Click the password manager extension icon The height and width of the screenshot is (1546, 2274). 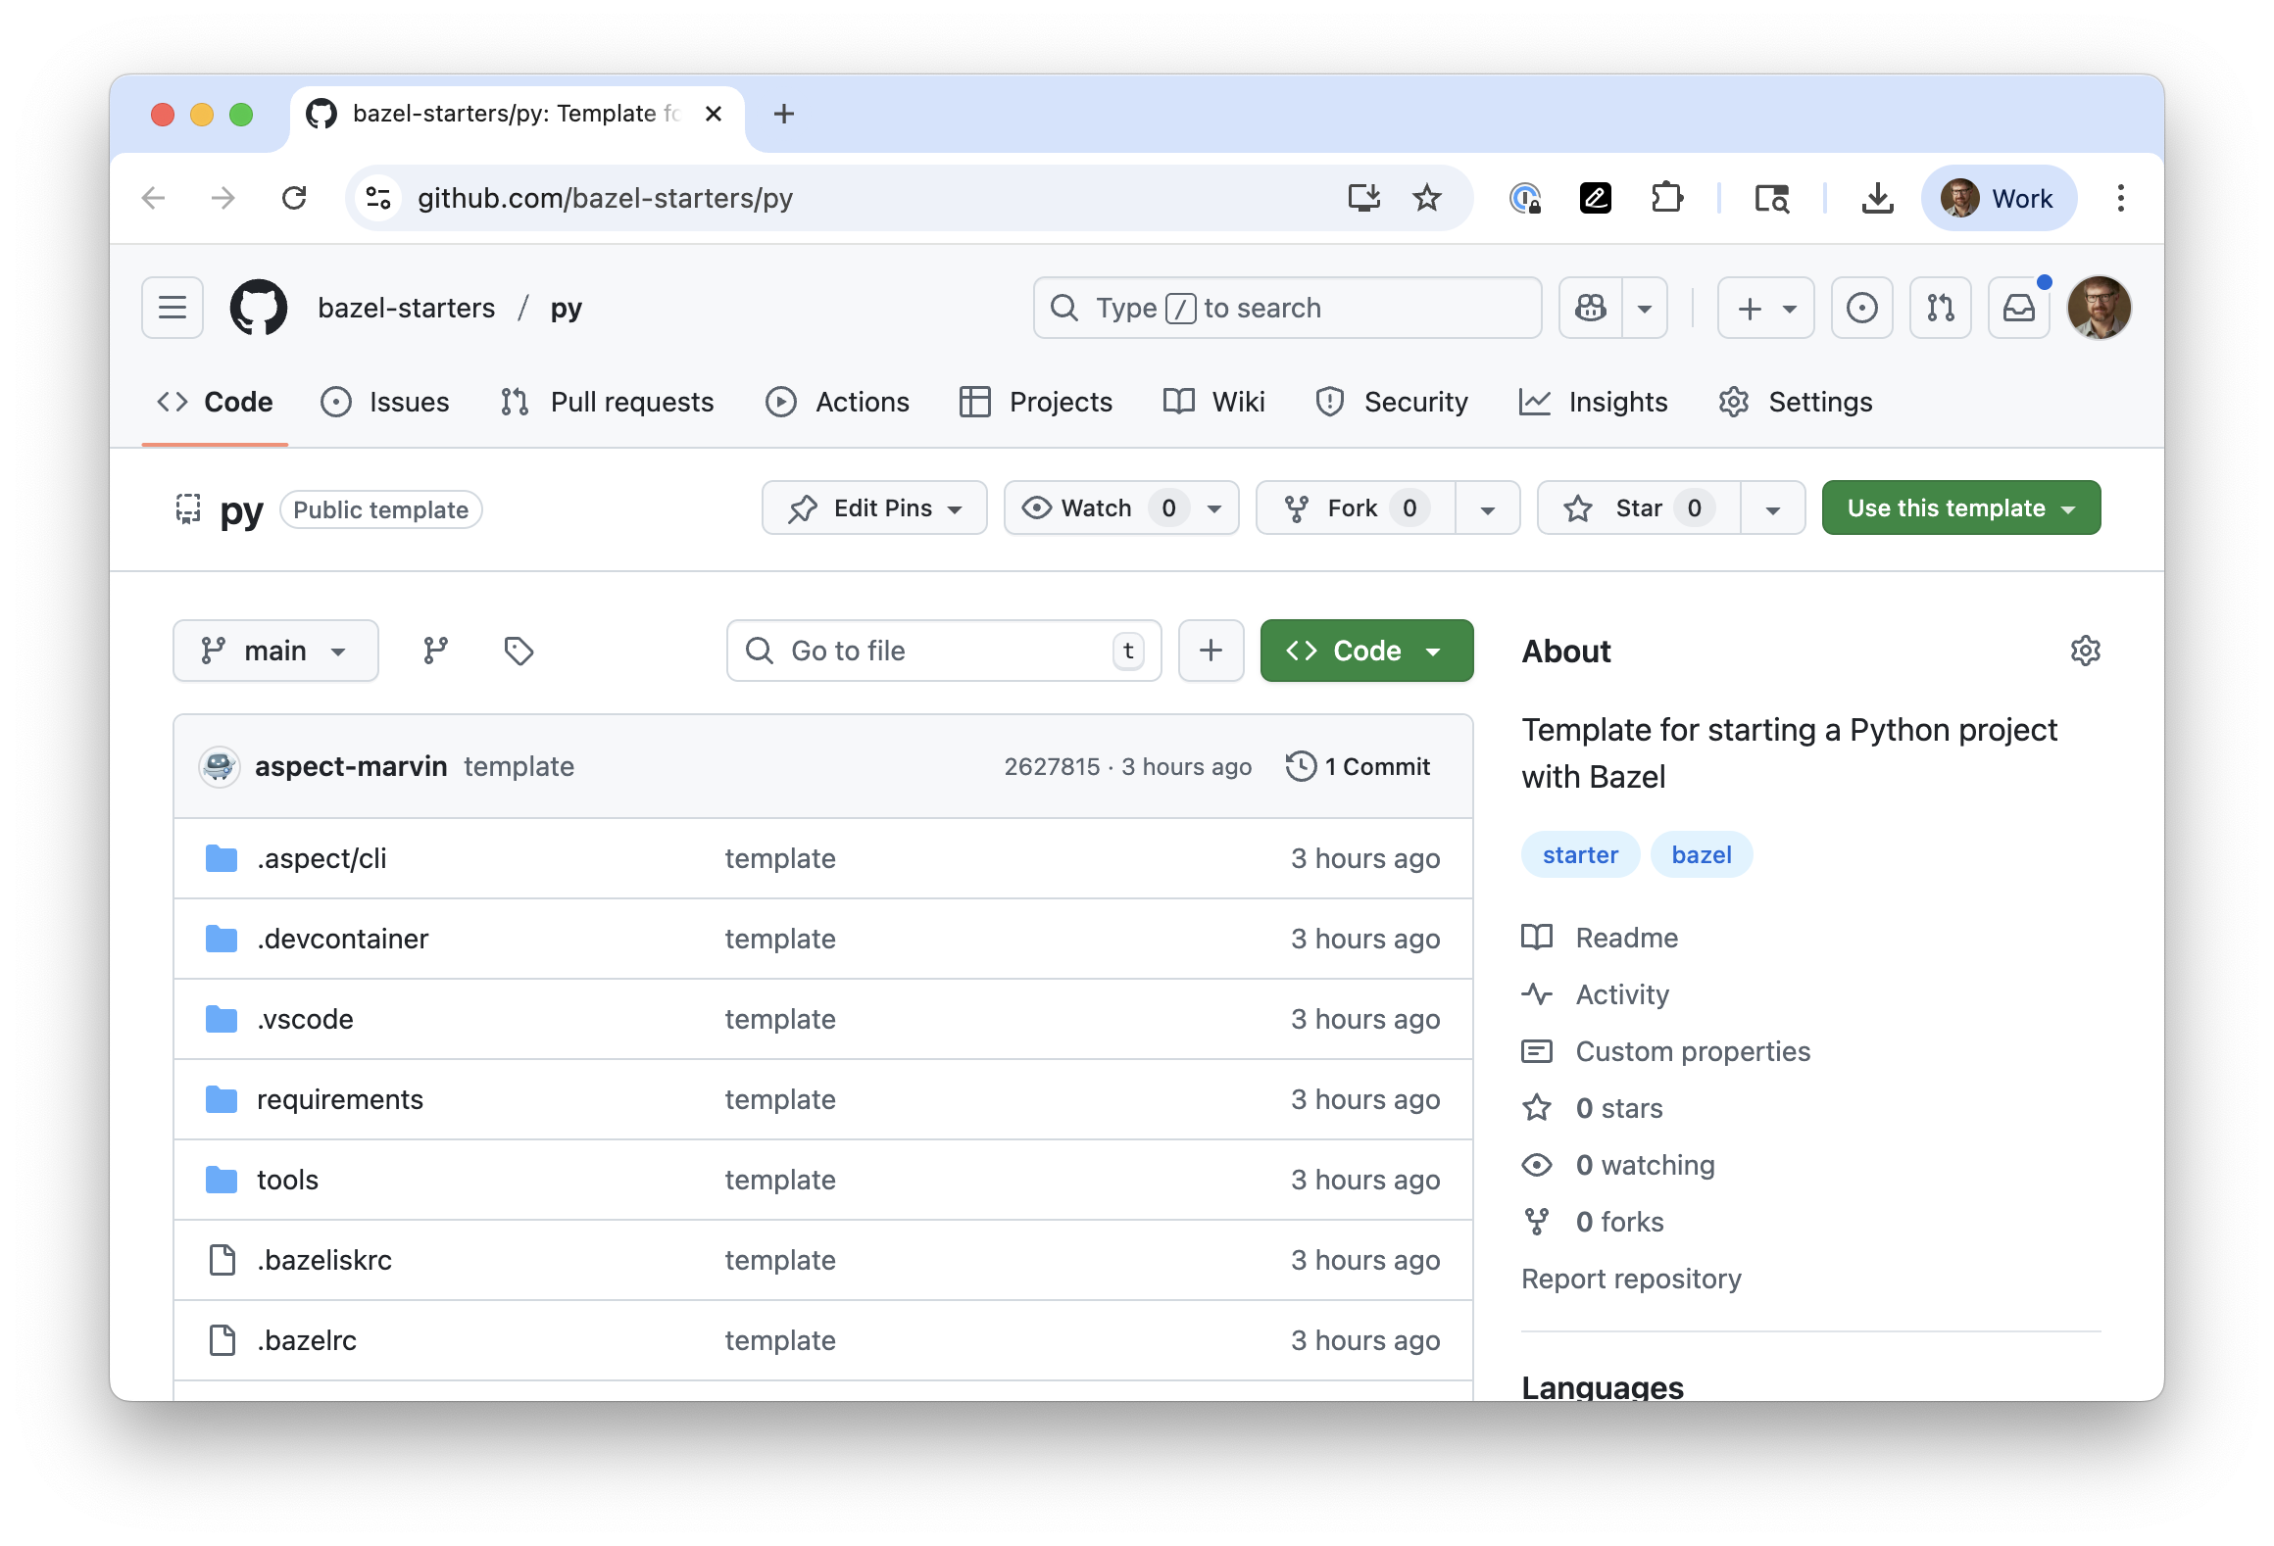pyautogui.click(x=1525, y=198)
